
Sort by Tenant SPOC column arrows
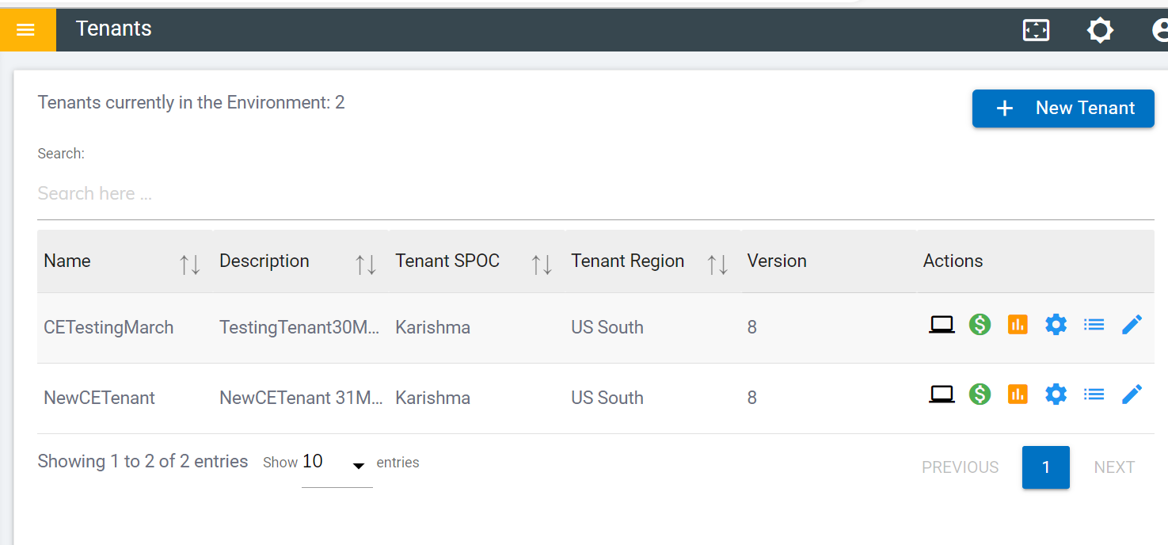pos(542,265)
